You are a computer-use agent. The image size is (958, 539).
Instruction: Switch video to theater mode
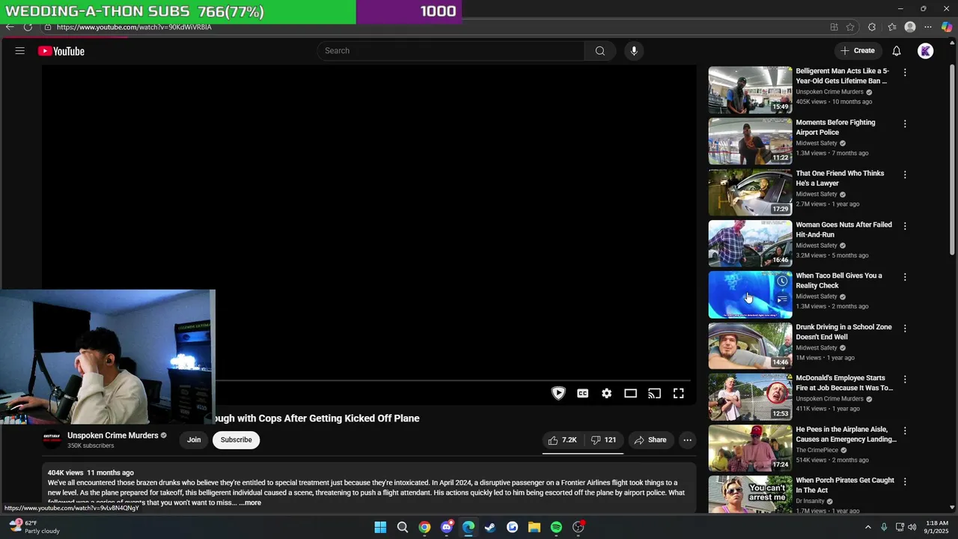[x=631, y=393]
